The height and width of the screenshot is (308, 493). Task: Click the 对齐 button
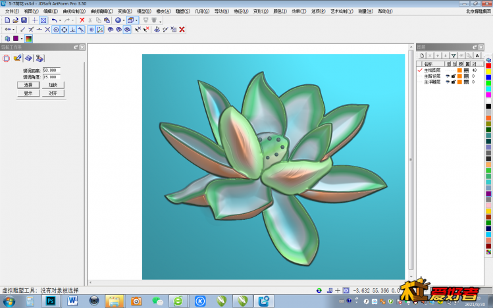point(53,93)
